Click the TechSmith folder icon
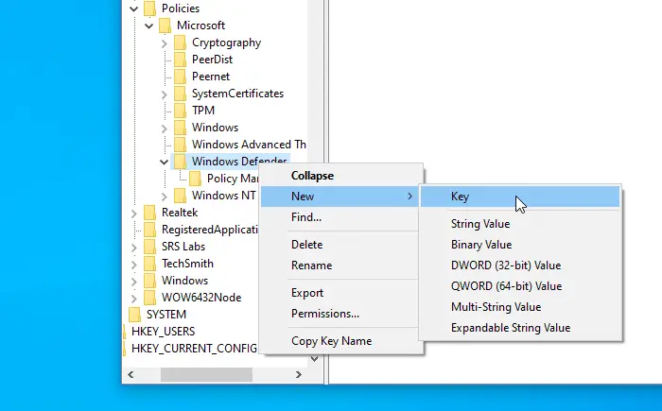The image size is (662, 411). coord(149,264)
